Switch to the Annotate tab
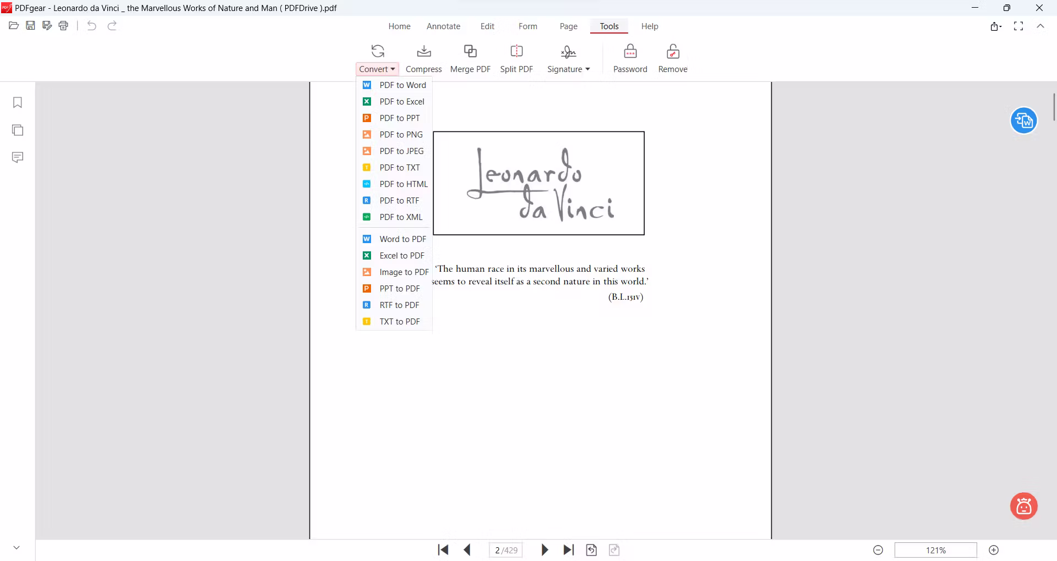The image size is (1057, 561). [443, 26]
